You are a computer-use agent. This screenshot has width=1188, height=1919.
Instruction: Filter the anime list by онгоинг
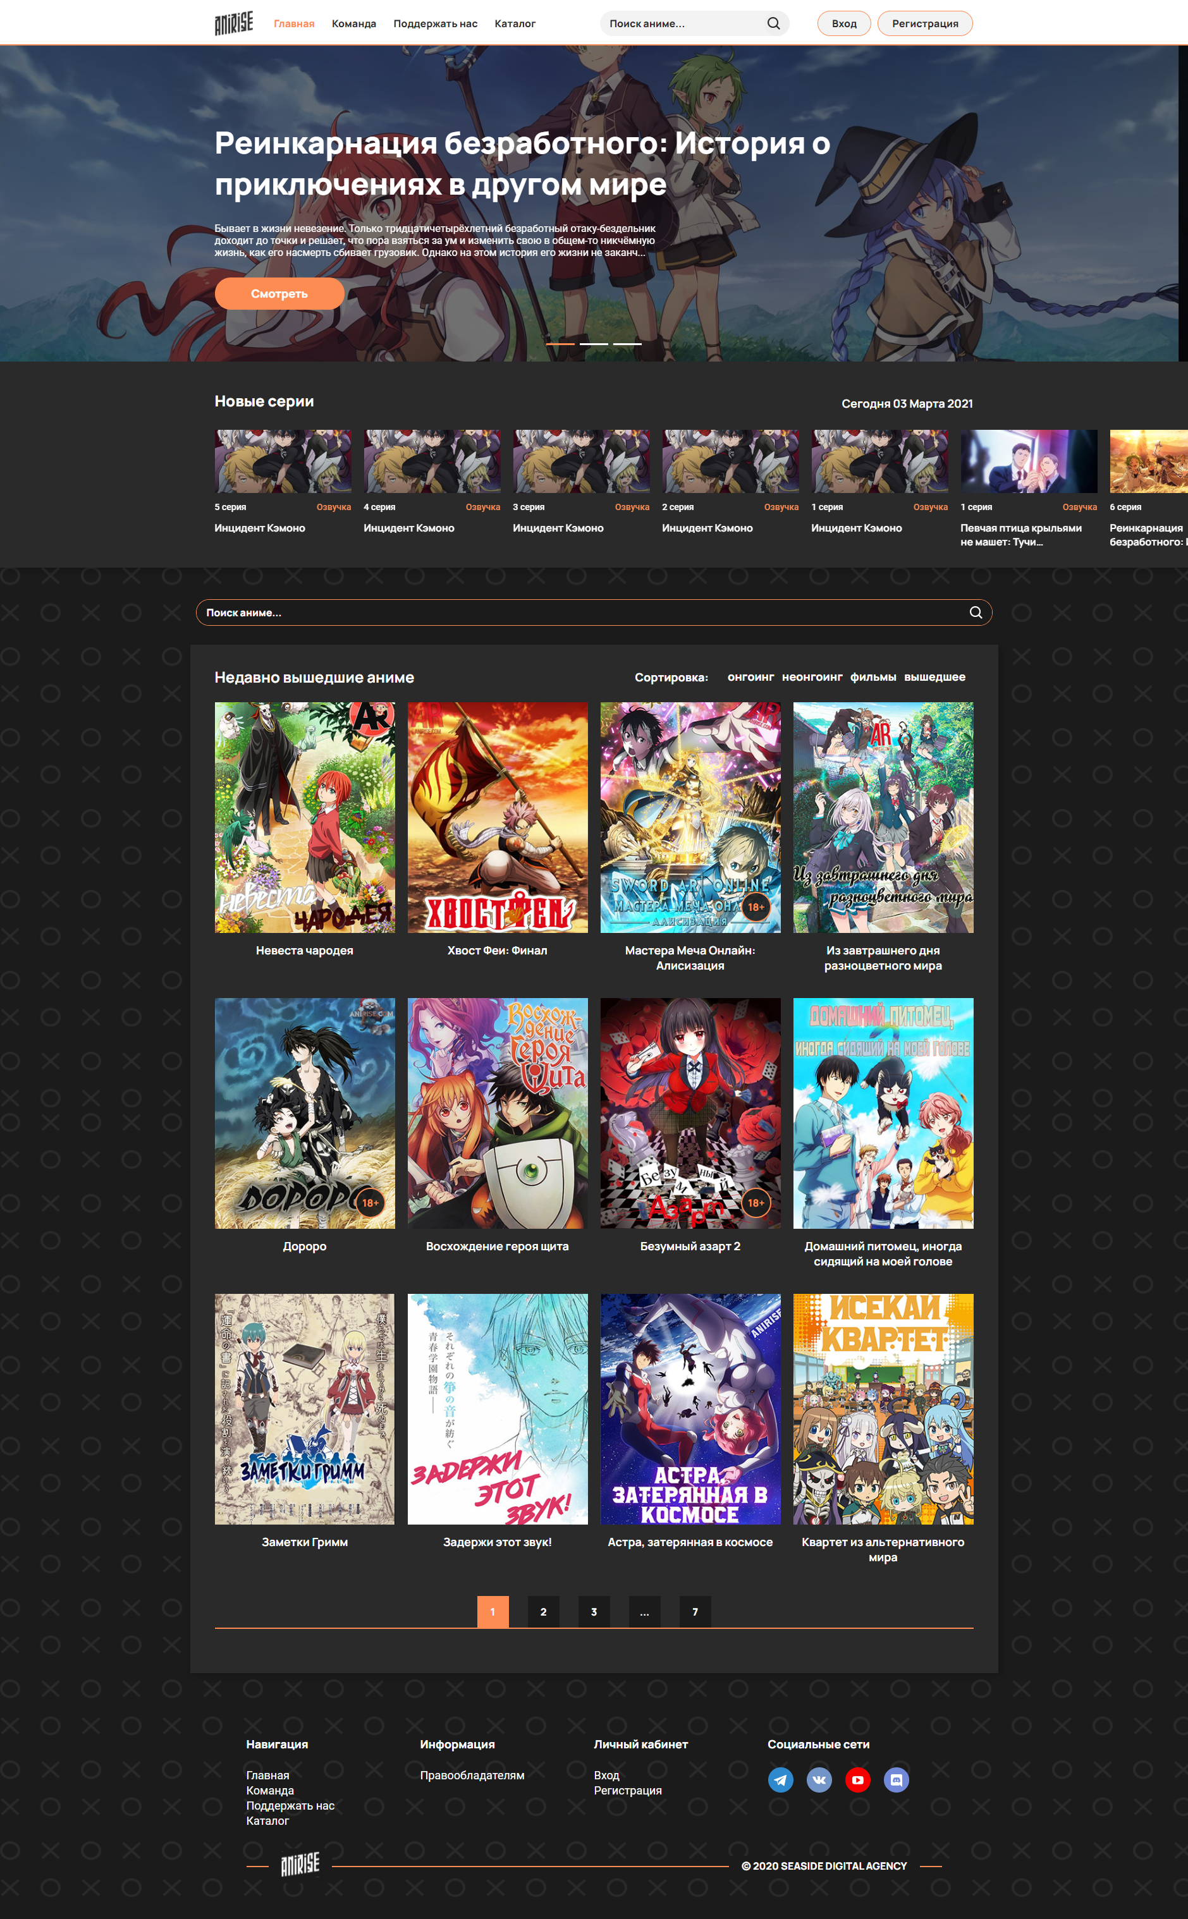click(x=750, y=677)
